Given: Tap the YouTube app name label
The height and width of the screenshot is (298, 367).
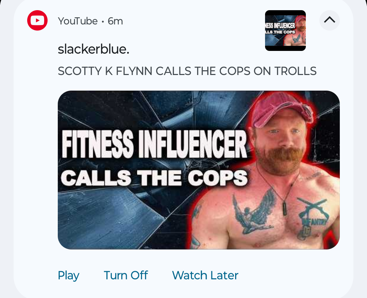Looking at the screenshot, I should (78, 21).
